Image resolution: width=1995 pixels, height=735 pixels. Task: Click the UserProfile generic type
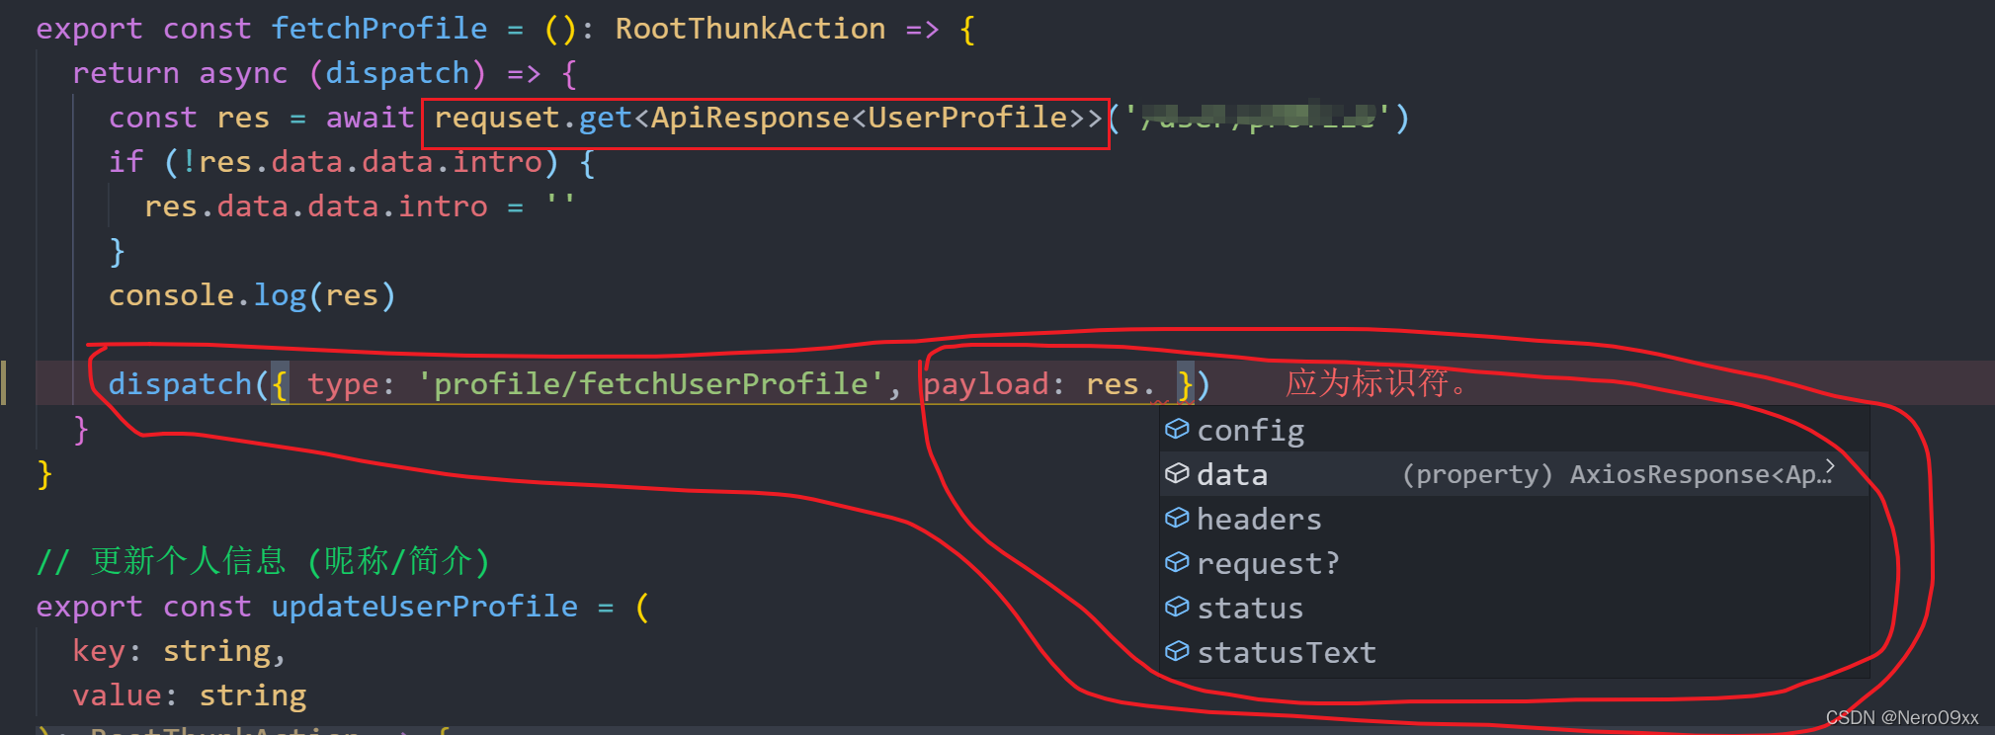[x=967, y=118]
